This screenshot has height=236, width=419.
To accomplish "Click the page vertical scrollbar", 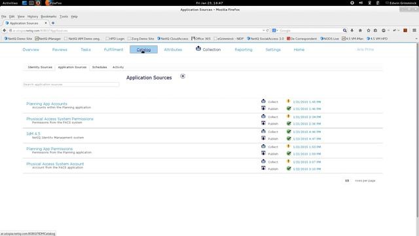I will coord(417,130).
